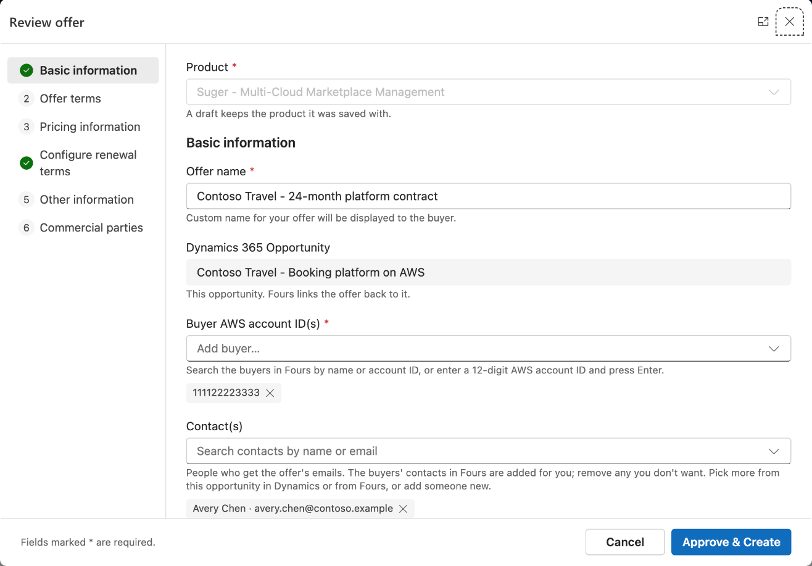Click the 'Fields marked * are required' note
This screenshot has height=566, width=812.
[x=88, y=543]
